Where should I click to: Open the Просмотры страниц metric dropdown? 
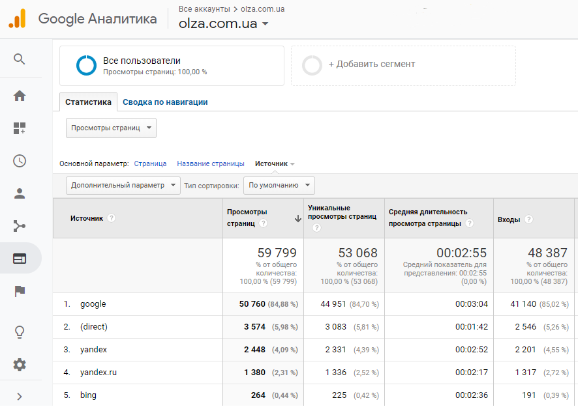coord(111,128)
